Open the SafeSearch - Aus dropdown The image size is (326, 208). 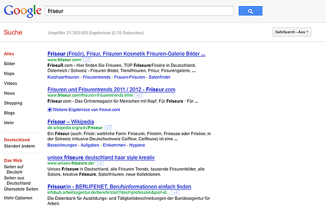coord(292,32)
